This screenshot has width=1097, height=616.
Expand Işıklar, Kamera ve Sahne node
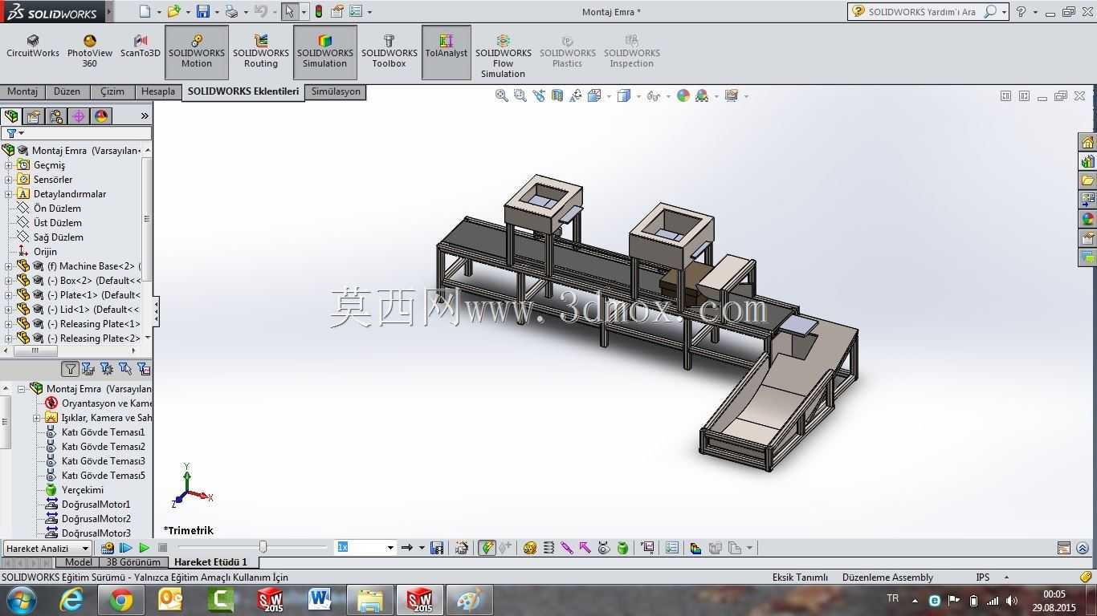tap(37, 418)
